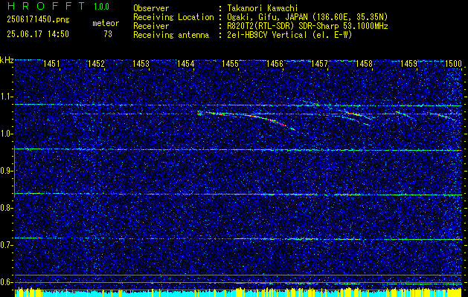468x297 pixels.
Task: Click the meteor label
Action: 106,24
